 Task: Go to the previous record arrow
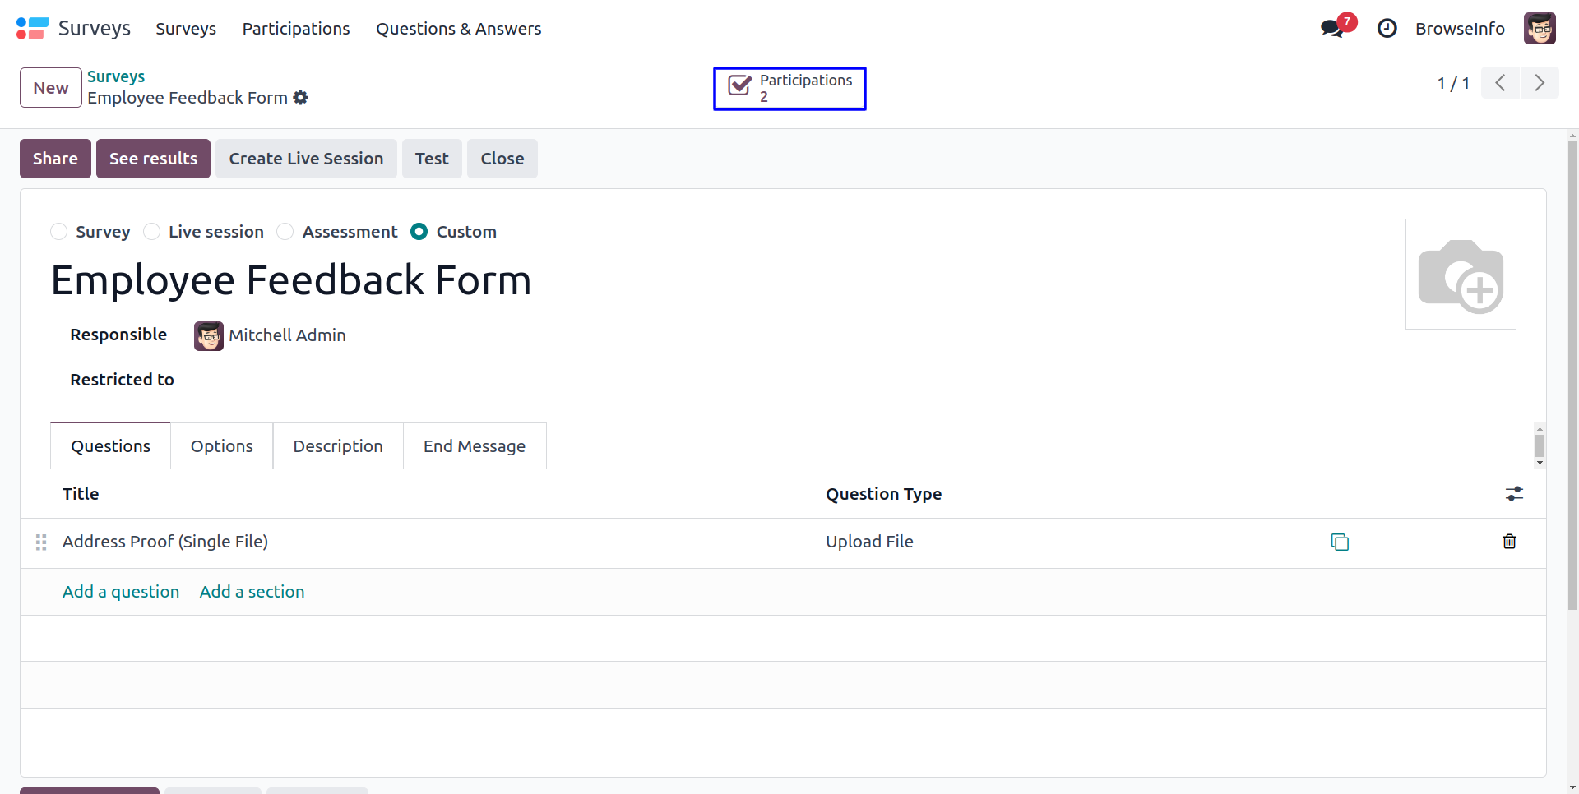(x=1501, y=83)
